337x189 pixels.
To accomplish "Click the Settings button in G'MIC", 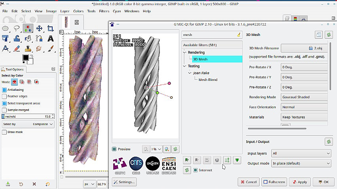I will pos(124,182).
